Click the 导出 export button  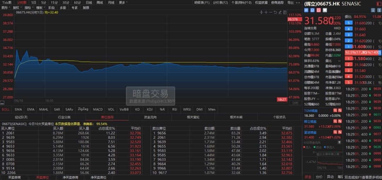click(x=290, y=3)
